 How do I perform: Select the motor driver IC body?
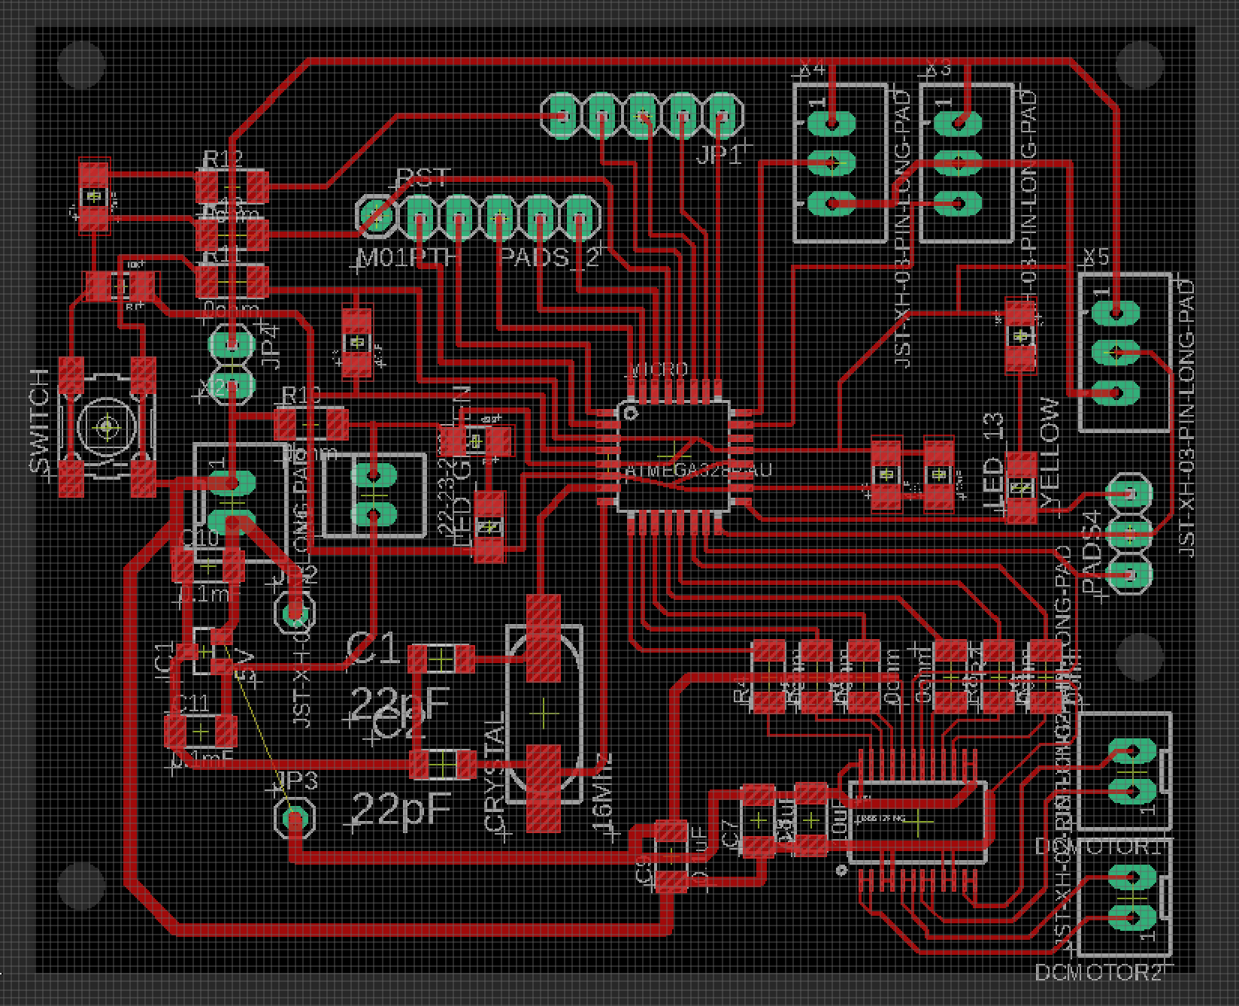click(917, 821)
